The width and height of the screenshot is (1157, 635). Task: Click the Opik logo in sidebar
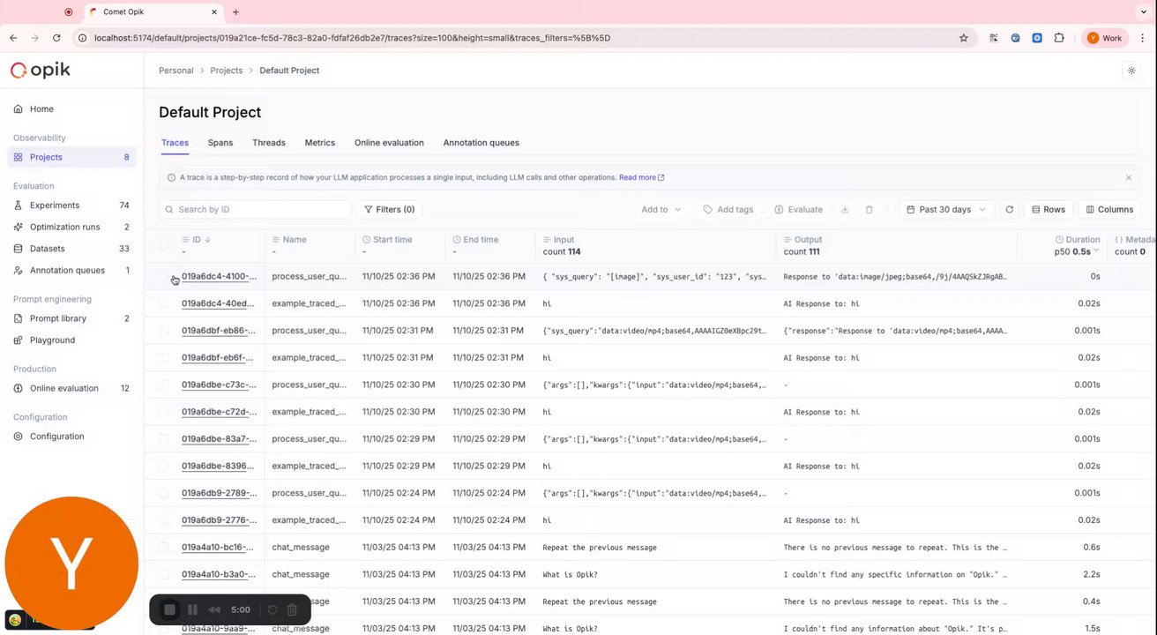41,71
